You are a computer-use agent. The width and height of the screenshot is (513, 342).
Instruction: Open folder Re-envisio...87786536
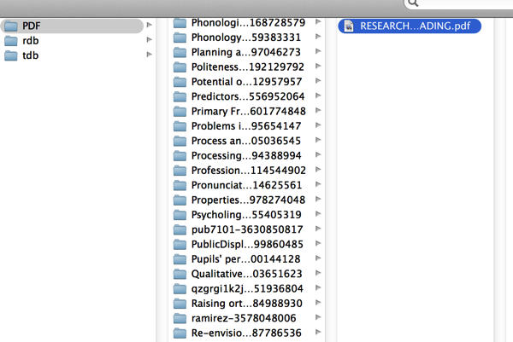247,333
